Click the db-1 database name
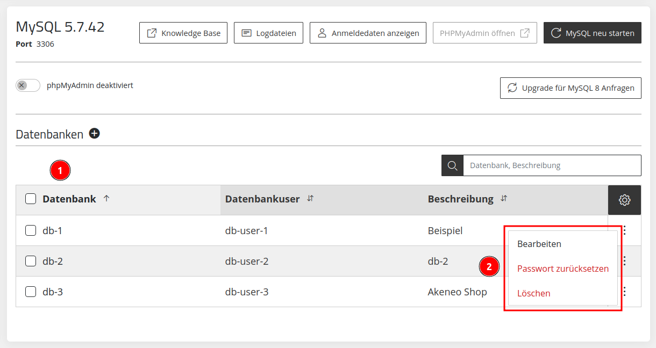This screenshot has height=348, width=656. coord(53,230)
